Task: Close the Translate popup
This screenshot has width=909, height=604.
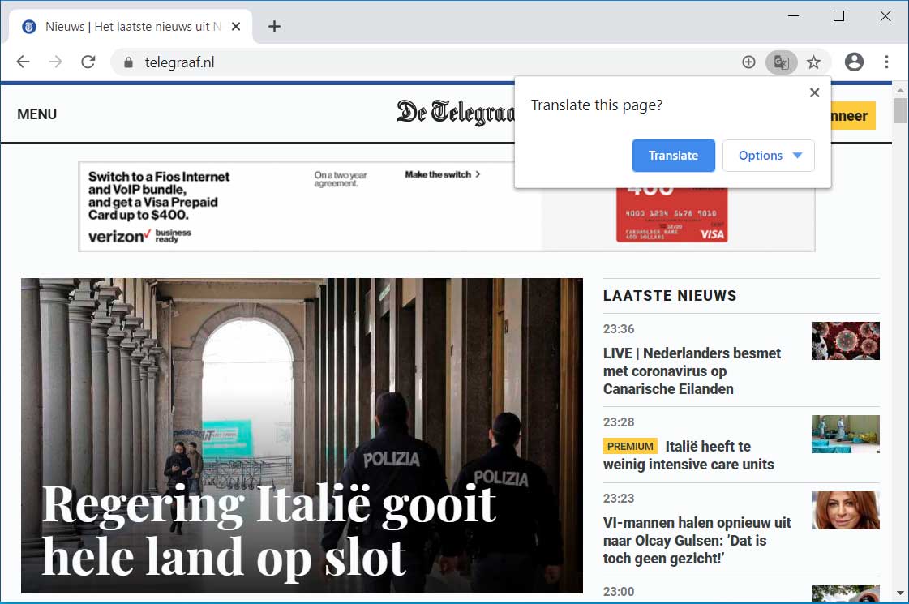Action: tap(814, 93)
